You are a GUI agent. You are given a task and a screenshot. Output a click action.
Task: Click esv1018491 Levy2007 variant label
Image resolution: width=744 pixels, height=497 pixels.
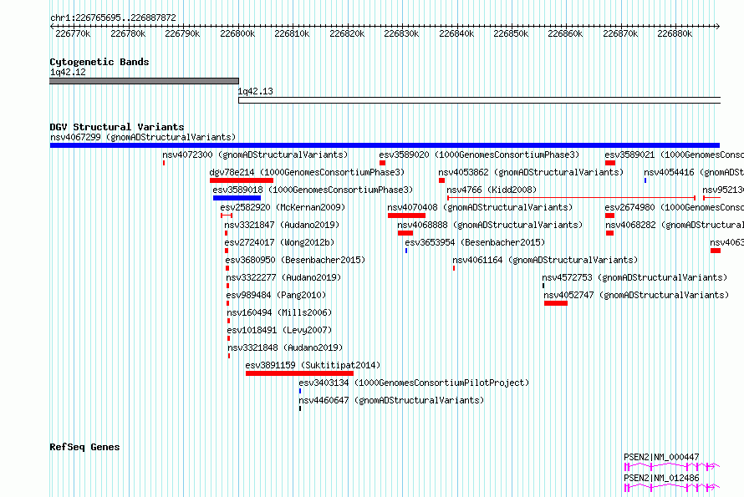279,330
